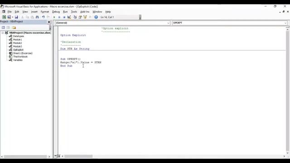Click the VBA icon left of File menu
This screenshot has width=290, height=163.
point(4,12)
